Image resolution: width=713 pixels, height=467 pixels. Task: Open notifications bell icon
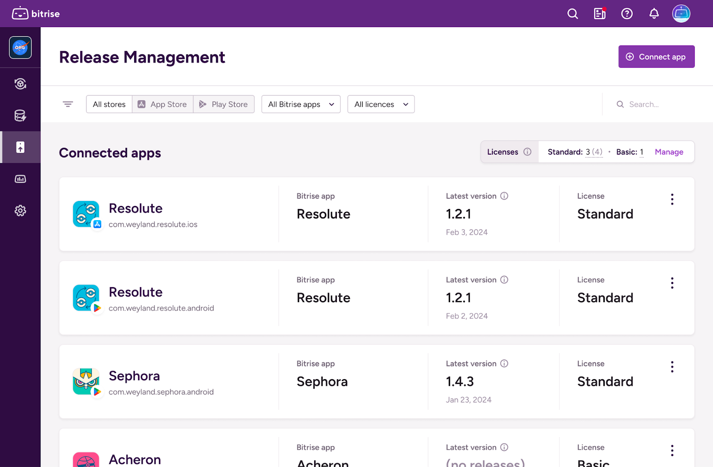coord(654,14)
